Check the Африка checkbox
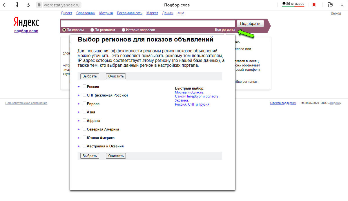348x201 pixels. [84, 120]
